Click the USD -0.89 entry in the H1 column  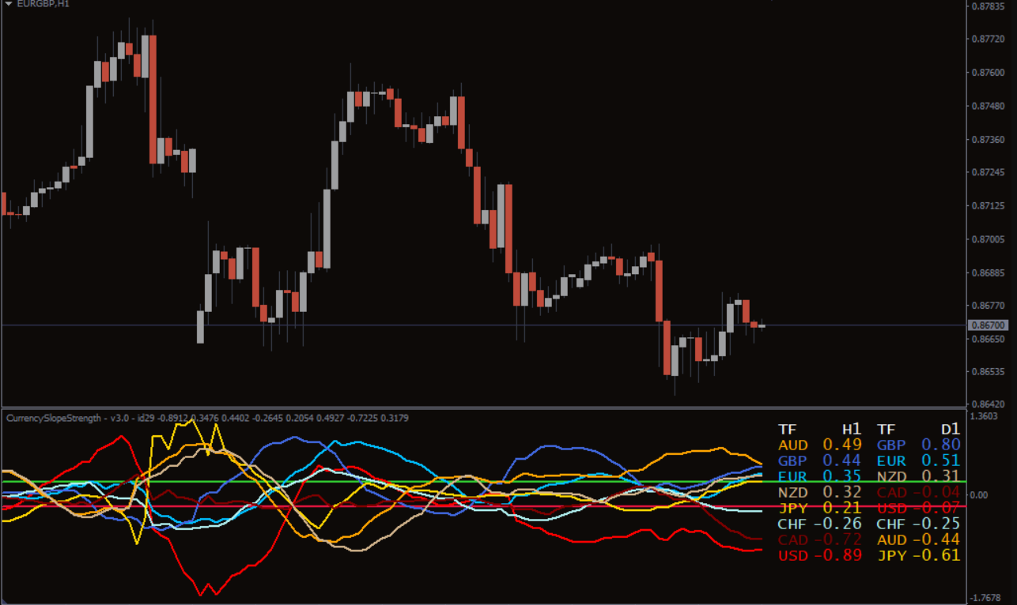[x=814, y=555]
